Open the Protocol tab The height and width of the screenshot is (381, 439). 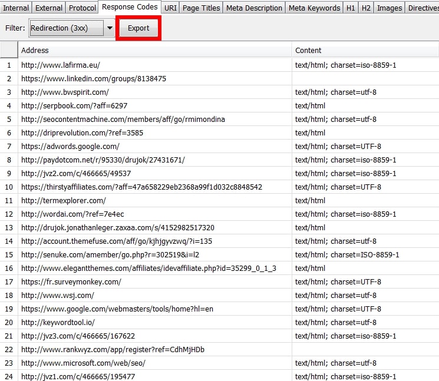[x=82, y=8]
